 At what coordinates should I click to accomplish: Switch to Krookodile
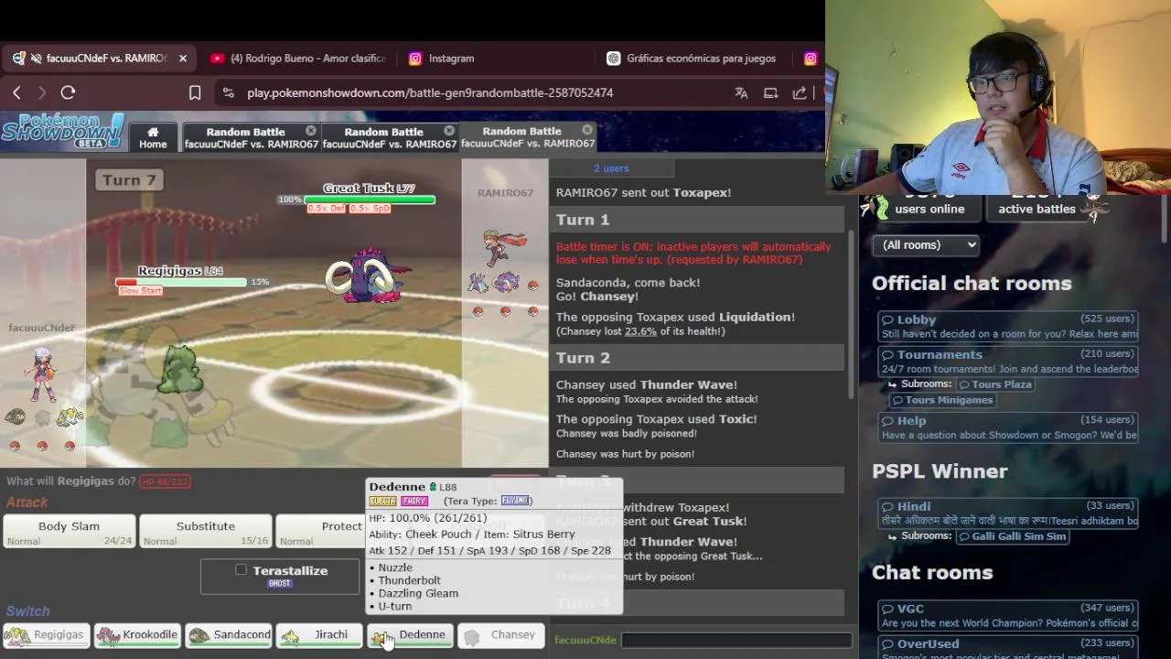pos(137,635)
